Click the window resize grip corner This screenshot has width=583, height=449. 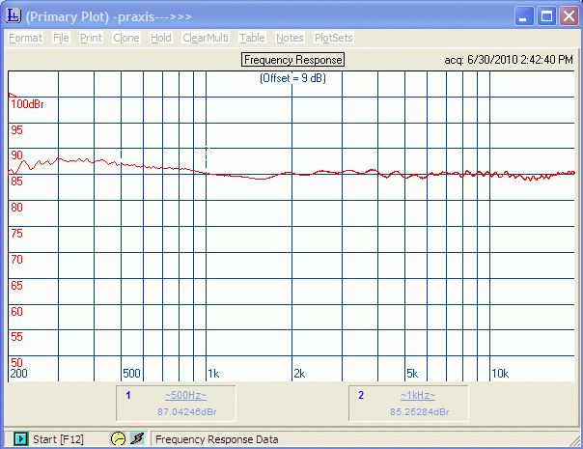[574, 440]
